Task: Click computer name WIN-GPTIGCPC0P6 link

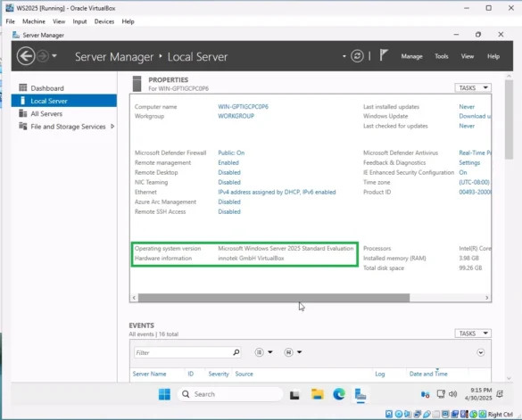Action: pos(243,106)
